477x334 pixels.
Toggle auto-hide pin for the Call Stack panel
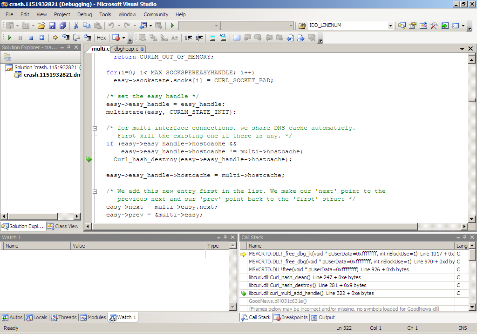465,237
